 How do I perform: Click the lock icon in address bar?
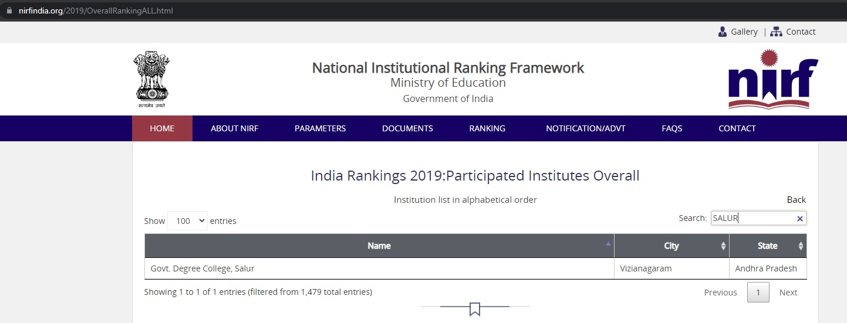[9, 11]
